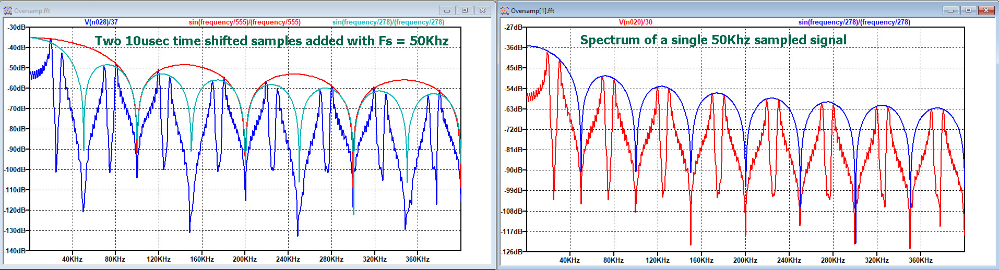999x270 pixels.
Task: Click the Oversamp[1].fft title bar text
Action: [x=532, y=10]
